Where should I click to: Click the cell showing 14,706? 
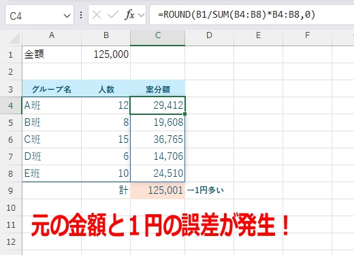(158, 156)
